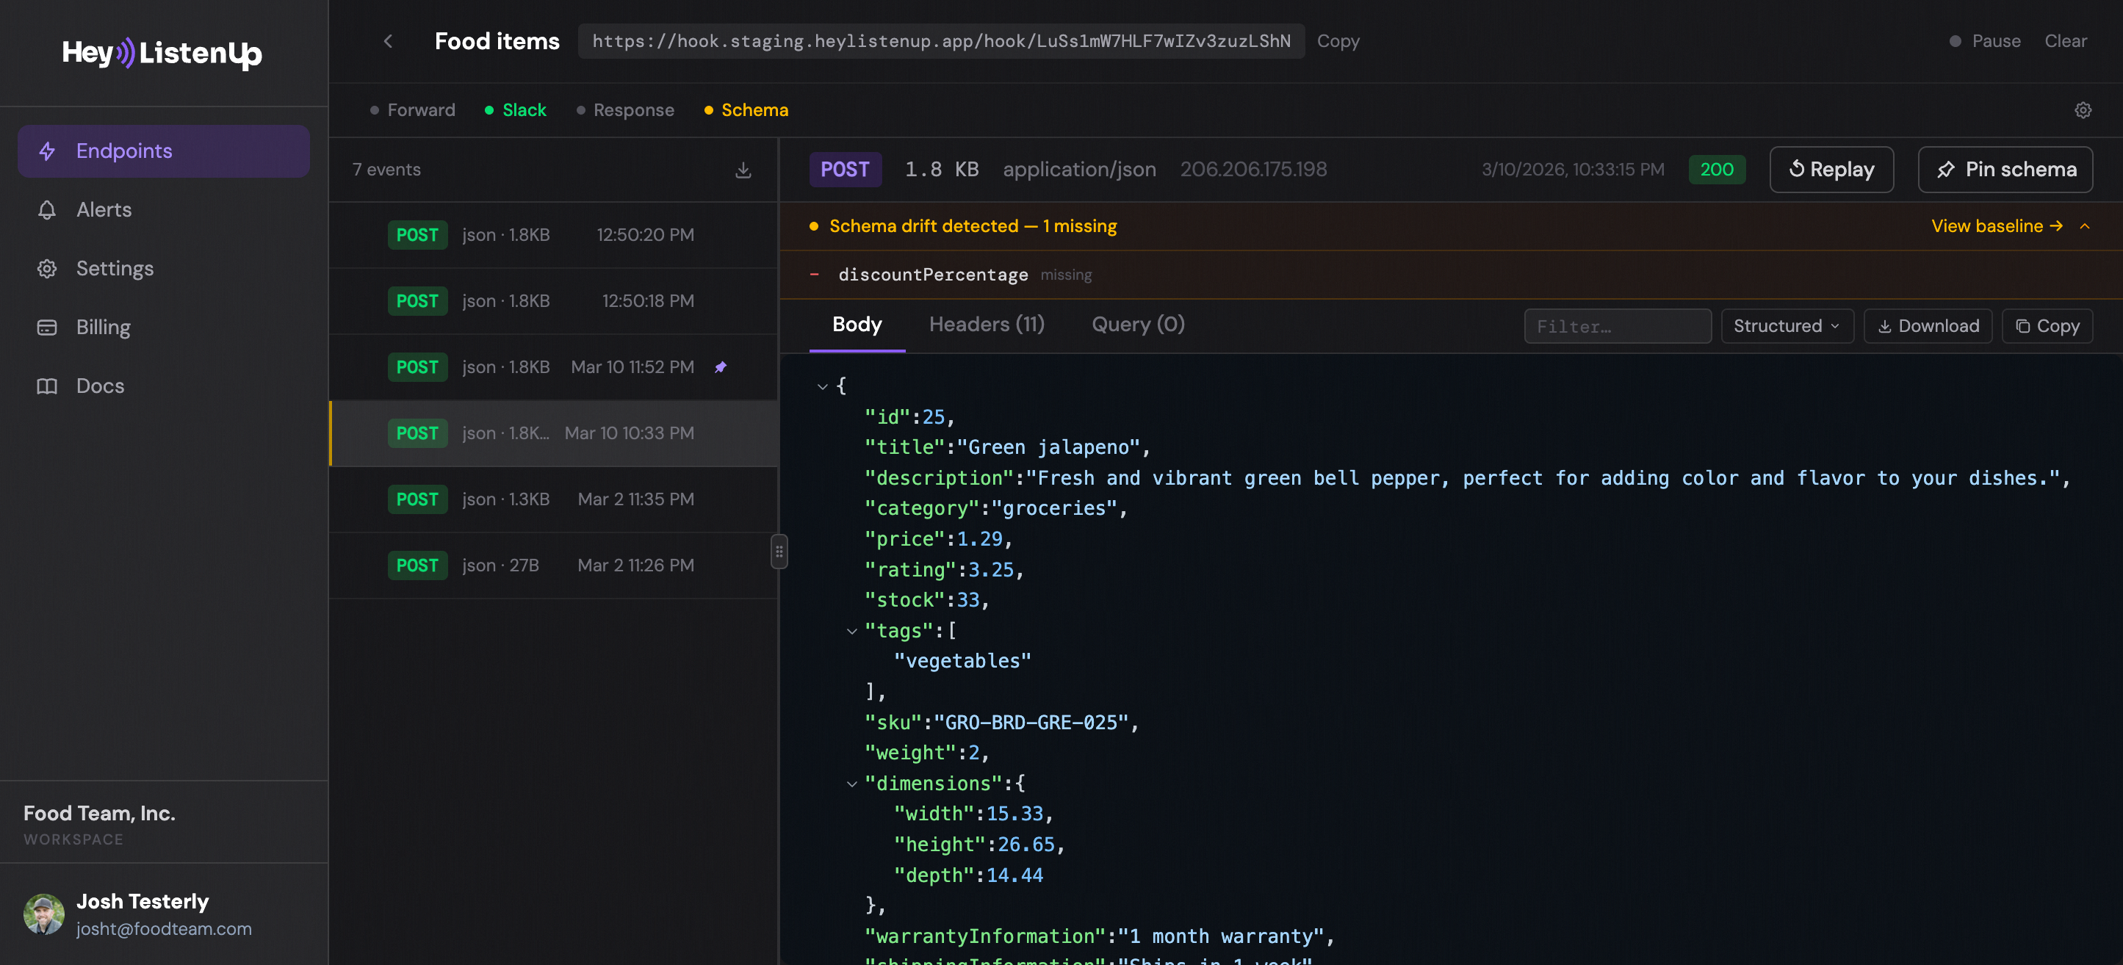Open the Structured view dropdown
Viewport: 2123px width, 965px height.
(x=1786, y=325)
